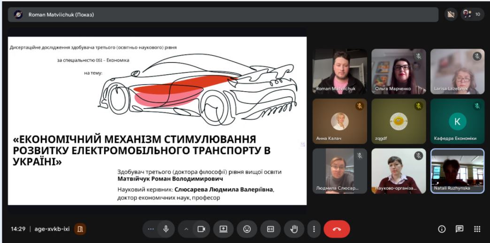Open more options vertical dots menu
The image size is (490, 243).
pyautogui.click(x=314, y=229)
